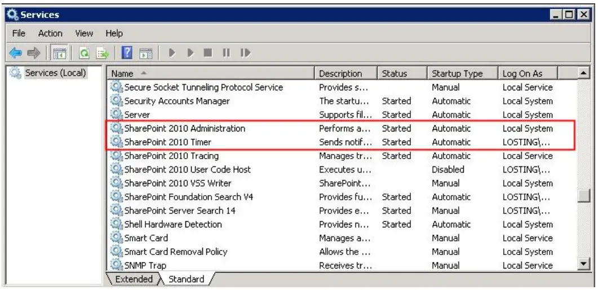Switch to the Extended tab
Viewport: 598px width, 290px height.
coord(134,279)
